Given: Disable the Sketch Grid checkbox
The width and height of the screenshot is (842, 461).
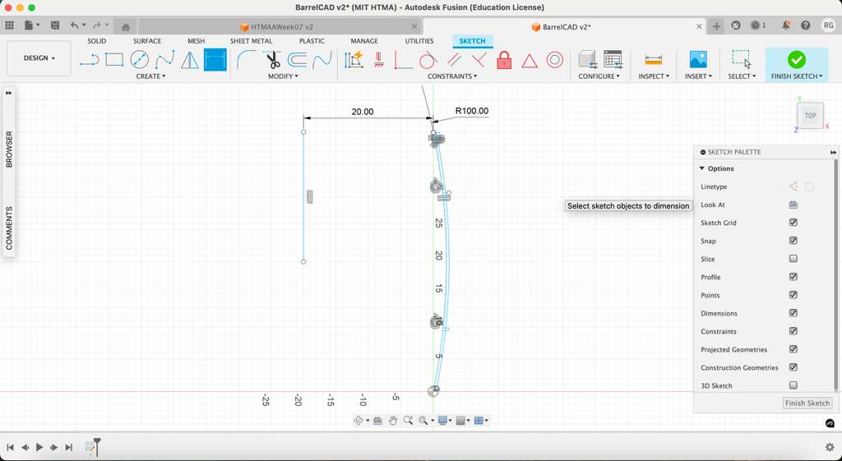Looking at the screenshot, I should coord(793,223).
